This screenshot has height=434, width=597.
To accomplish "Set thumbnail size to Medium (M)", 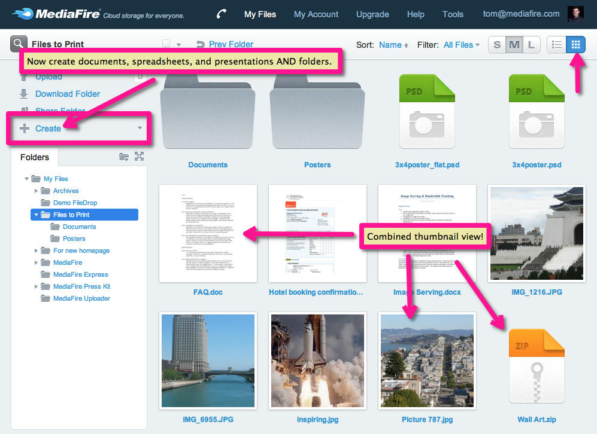I will click(514, 45).
